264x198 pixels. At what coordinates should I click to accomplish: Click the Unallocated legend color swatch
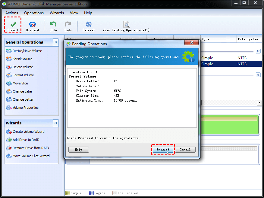tap(115, 193)
